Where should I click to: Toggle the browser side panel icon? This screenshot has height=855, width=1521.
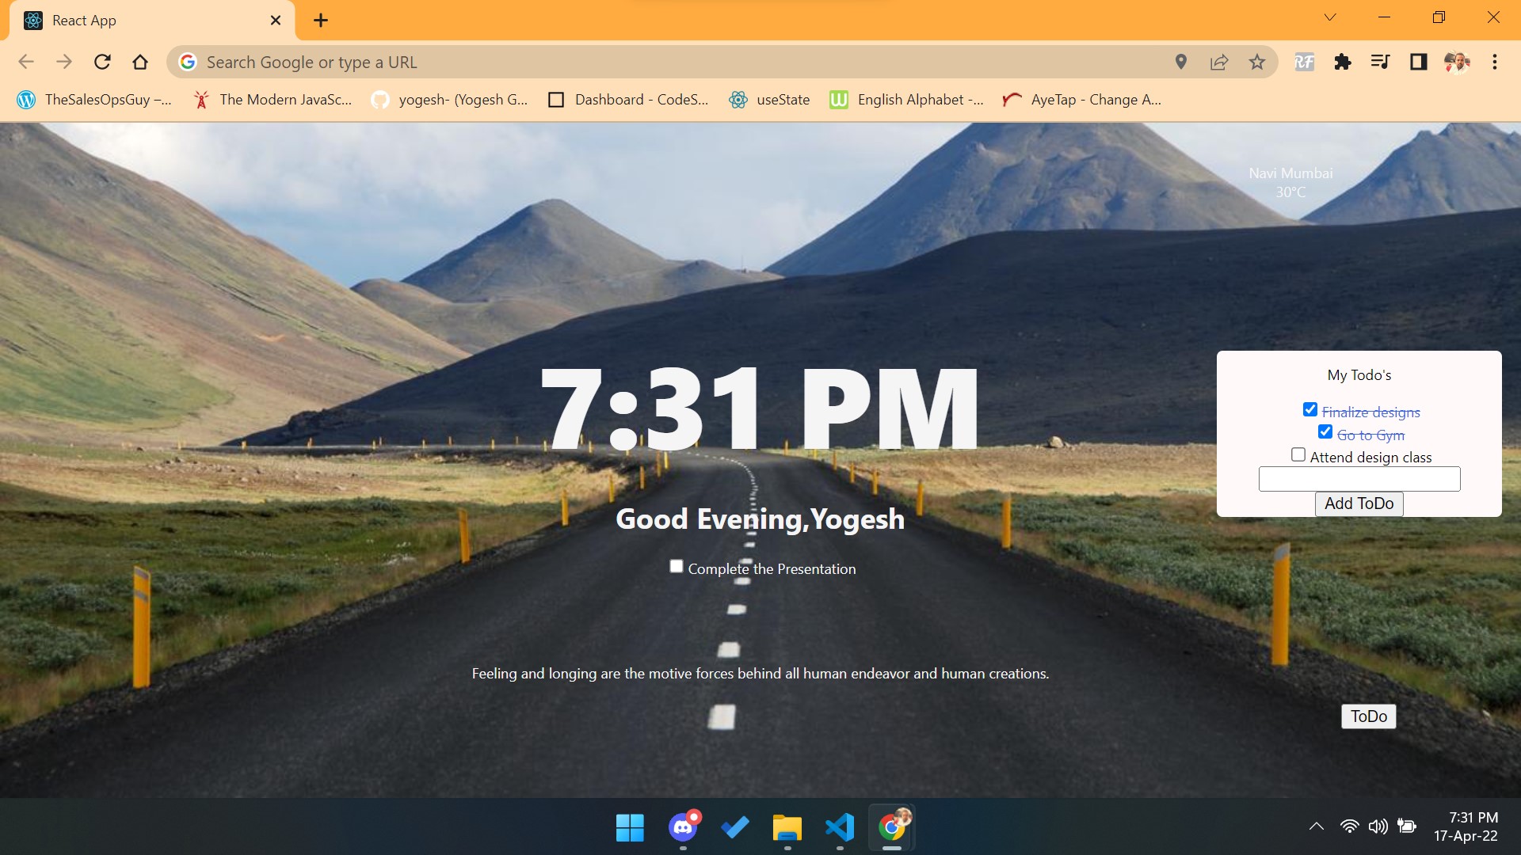click(1418, 62)
